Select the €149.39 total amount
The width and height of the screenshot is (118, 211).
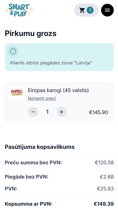(104, 204)
